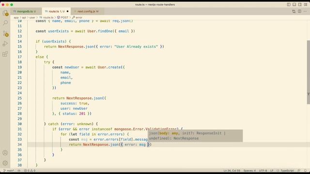Open the Accounts menu icon
This screenshot has height=174, width=310.
(x=5, y=153)
